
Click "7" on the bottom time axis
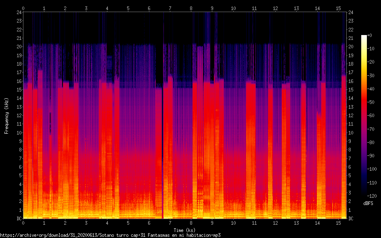pyautogui.click(x=170, y=223)
